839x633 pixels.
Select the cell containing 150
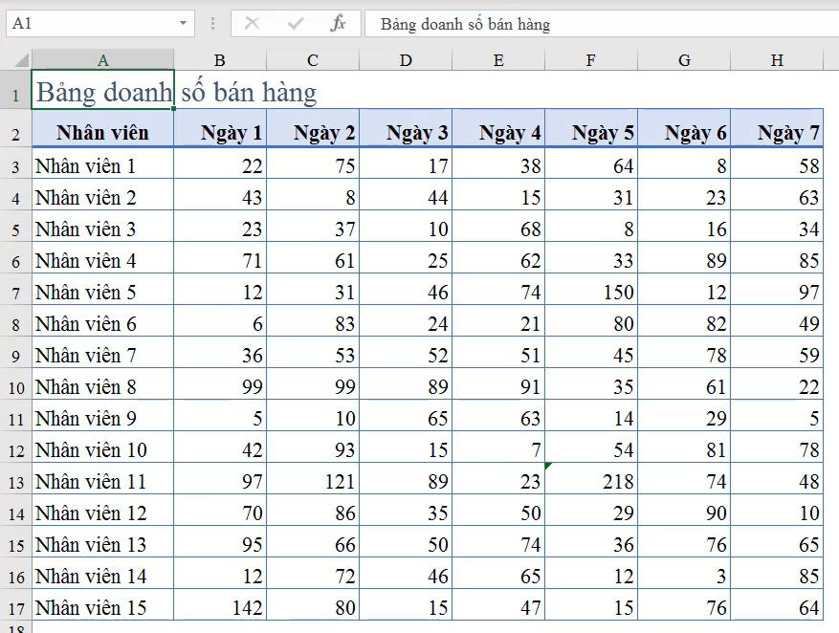coord(590,292)
